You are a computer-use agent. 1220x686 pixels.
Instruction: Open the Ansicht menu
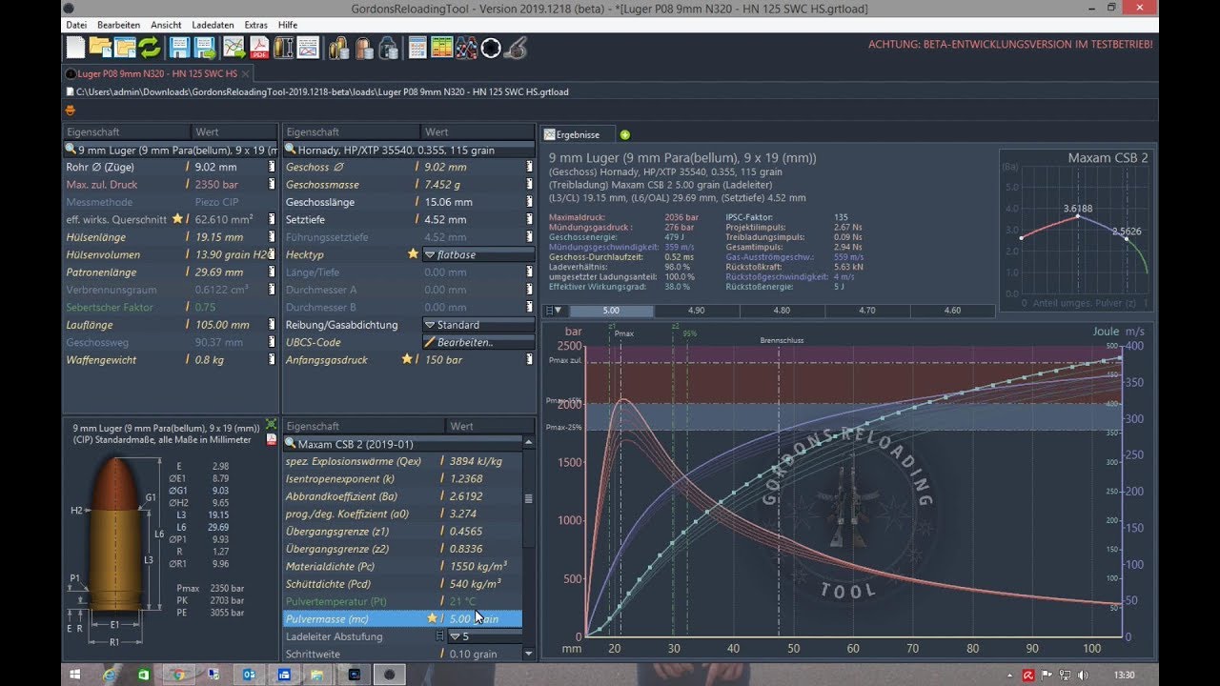click(x=166, y=25)
